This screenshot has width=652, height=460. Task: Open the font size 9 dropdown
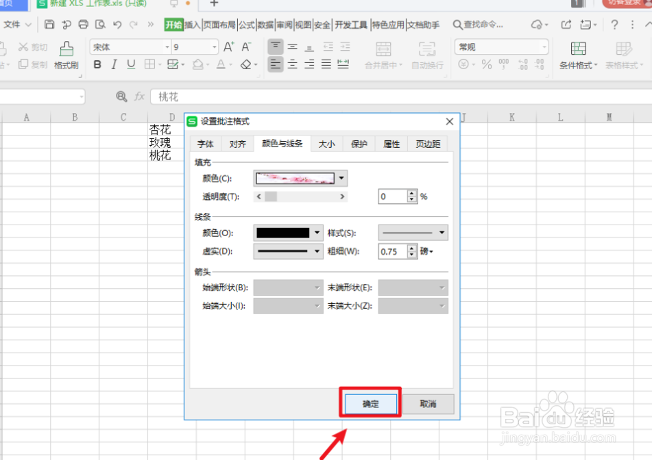(x=214, y=47)
